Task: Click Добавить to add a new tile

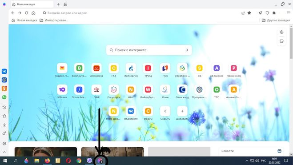Action: tap(182, 113)
